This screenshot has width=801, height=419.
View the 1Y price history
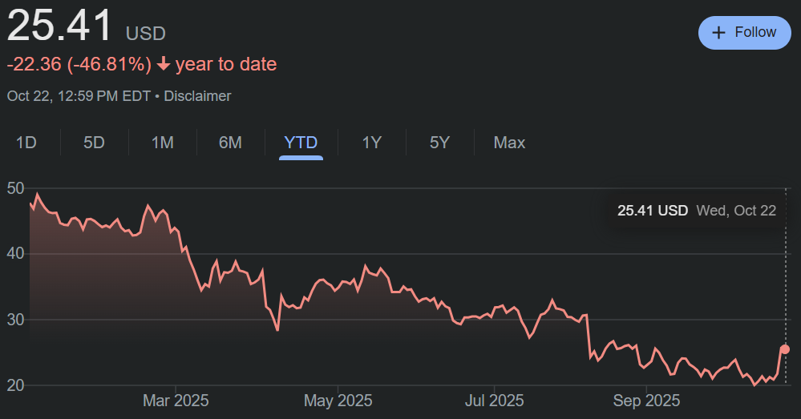(x=371, y=143)
